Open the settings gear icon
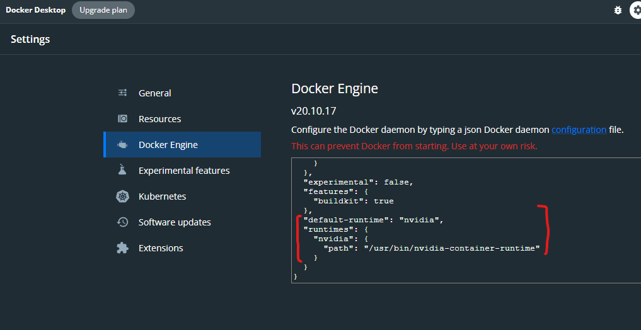 635,10
